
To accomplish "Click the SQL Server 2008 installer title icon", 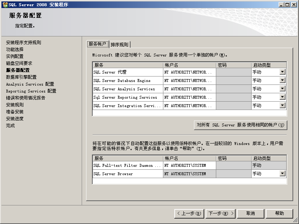I will pos(5,5).
